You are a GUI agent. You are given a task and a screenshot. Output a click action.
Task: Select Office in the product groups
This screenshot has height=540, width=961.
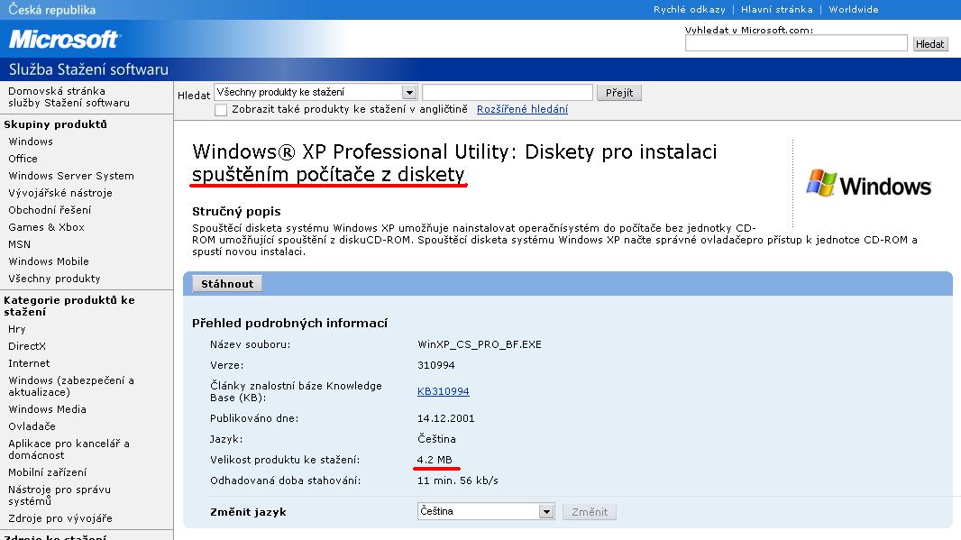[23, 158]
